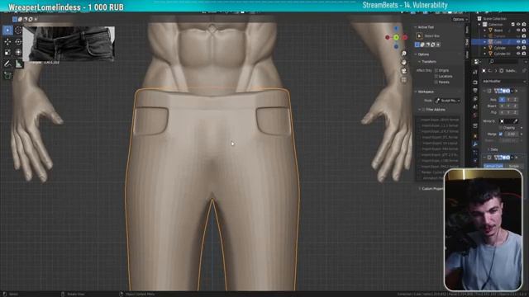Choose the Add Cube tool

click(x=7, y=75)
